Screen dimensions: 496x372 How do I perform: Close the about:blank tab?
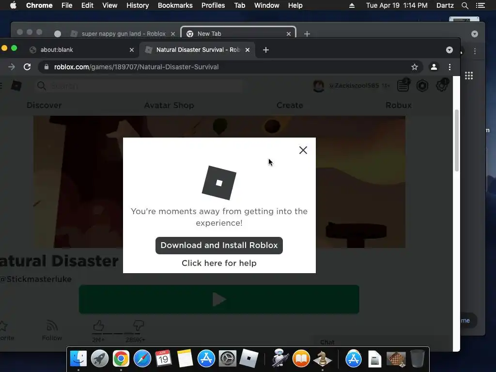coord(132,50)
